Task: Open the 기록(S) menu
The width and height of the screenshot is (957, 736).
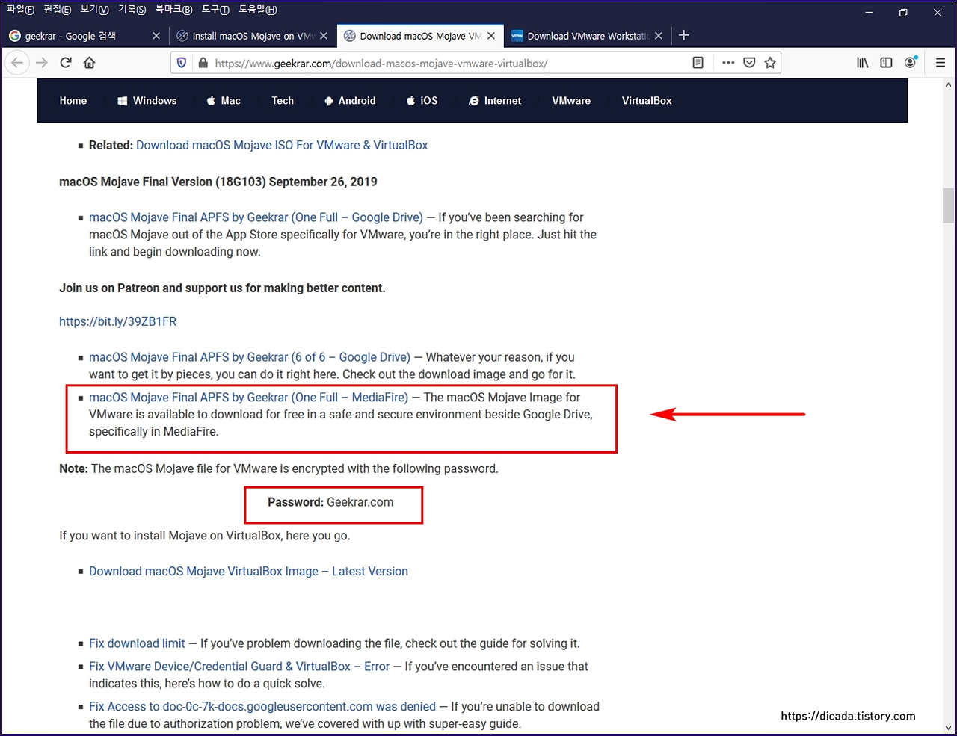Action: [x=132, y=10]
